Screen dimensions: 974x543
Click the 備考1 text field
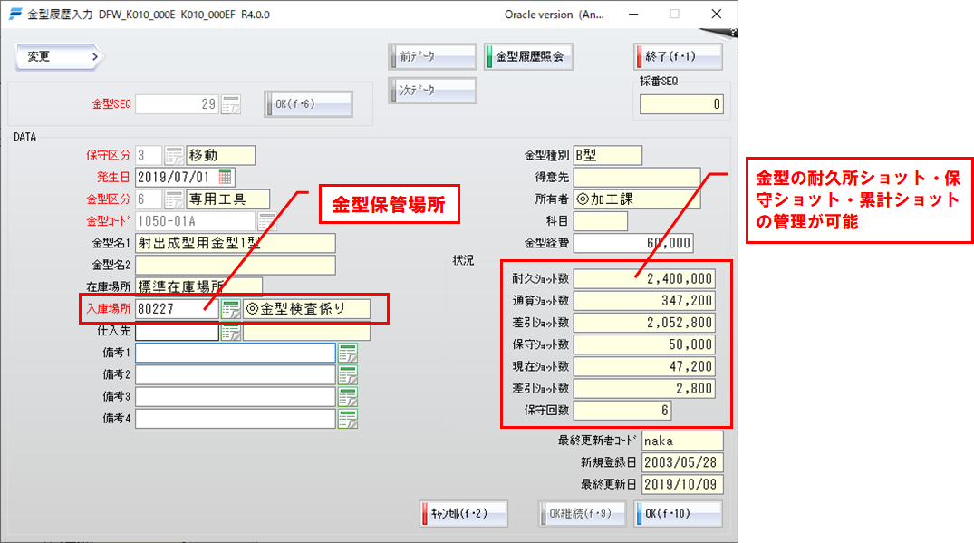[x=236, y=353]
